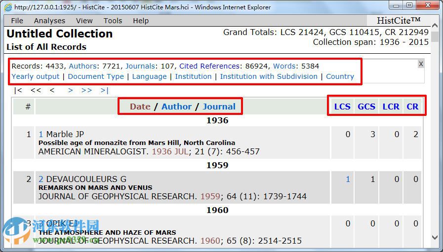This screenshot has height=252, width=443.
Task: Open record 1 by Marble JP
Action: point(40,134)
